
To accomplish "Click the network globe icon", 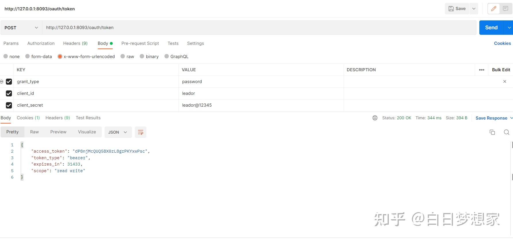I will point(375,118).
